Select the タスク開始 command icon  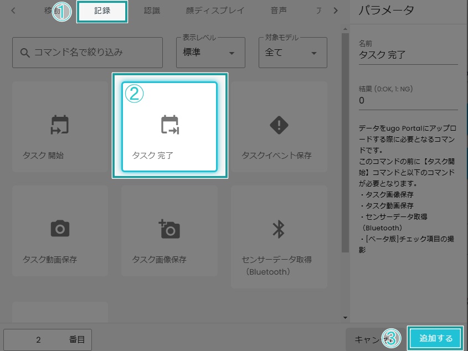[60, 126]
